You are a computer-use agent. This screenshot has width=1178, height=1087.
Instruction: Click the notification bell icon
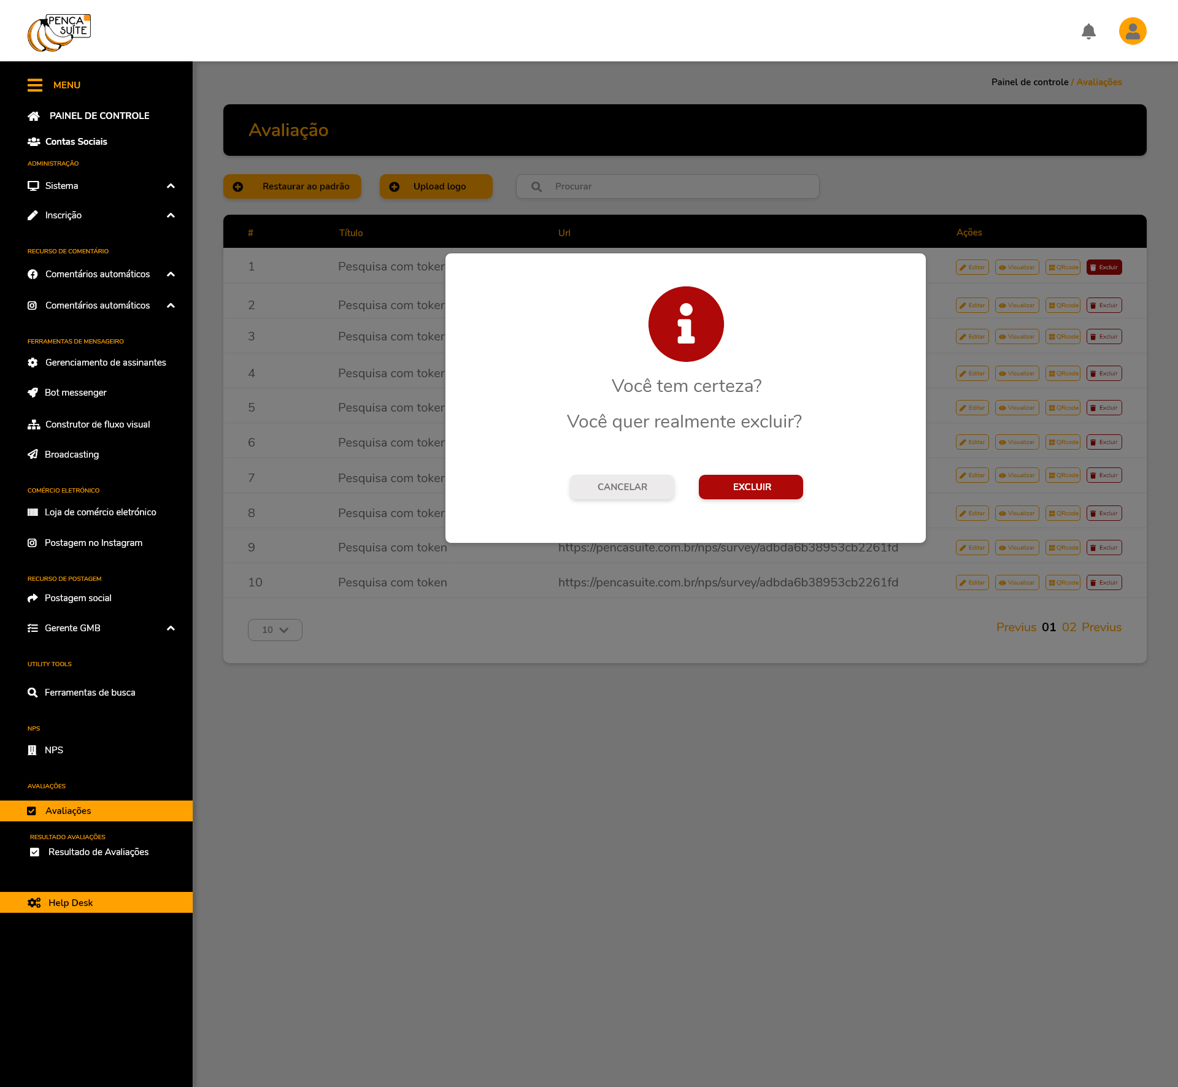(x=1088, y=31)
